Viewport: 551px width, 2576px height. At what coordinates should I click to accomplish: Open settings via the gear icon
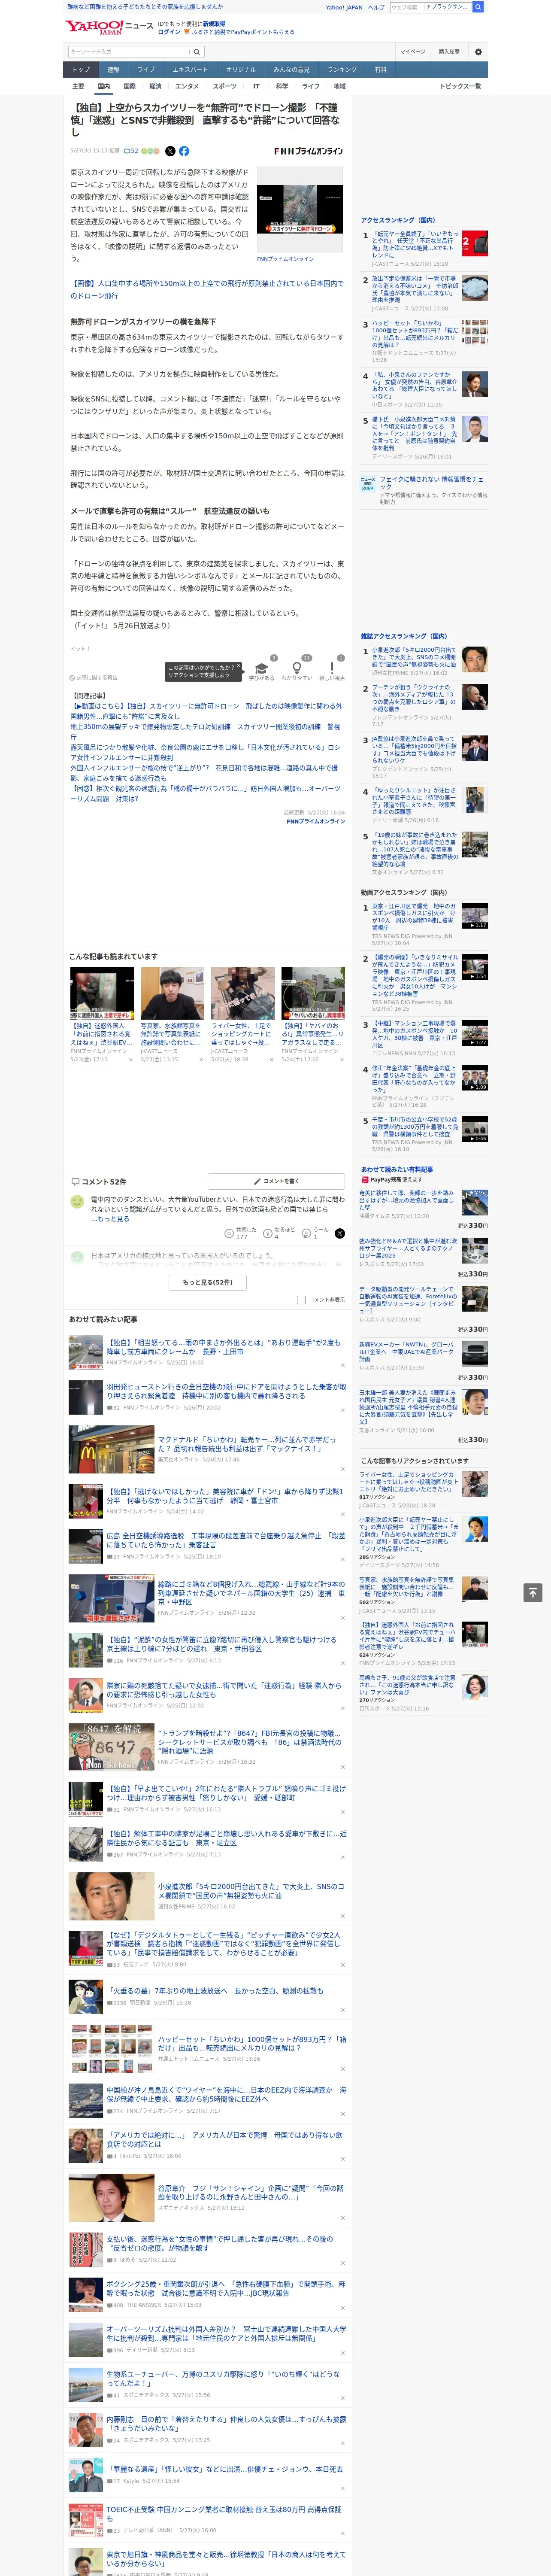(477, 52)
